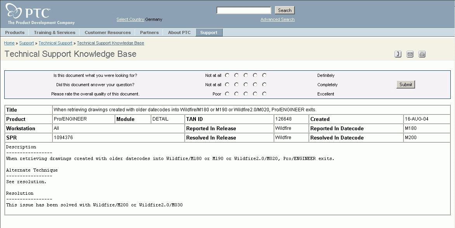Click the 'Resolution' section heading
455x228 pixels.
click(x=20, y=193)
